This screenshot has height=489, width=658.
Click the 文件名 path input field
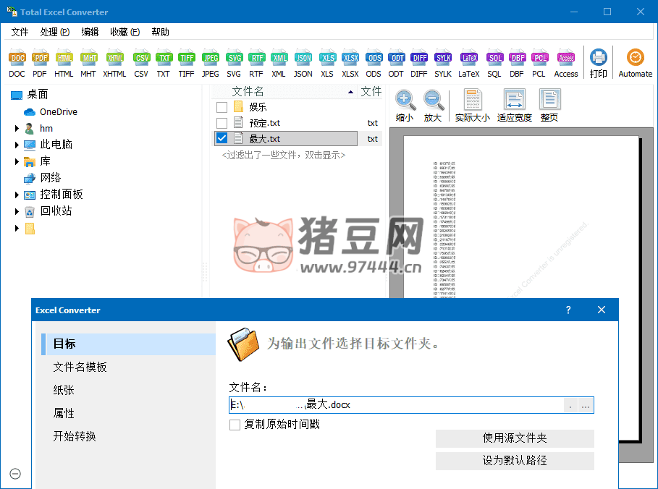pos(395,405)
